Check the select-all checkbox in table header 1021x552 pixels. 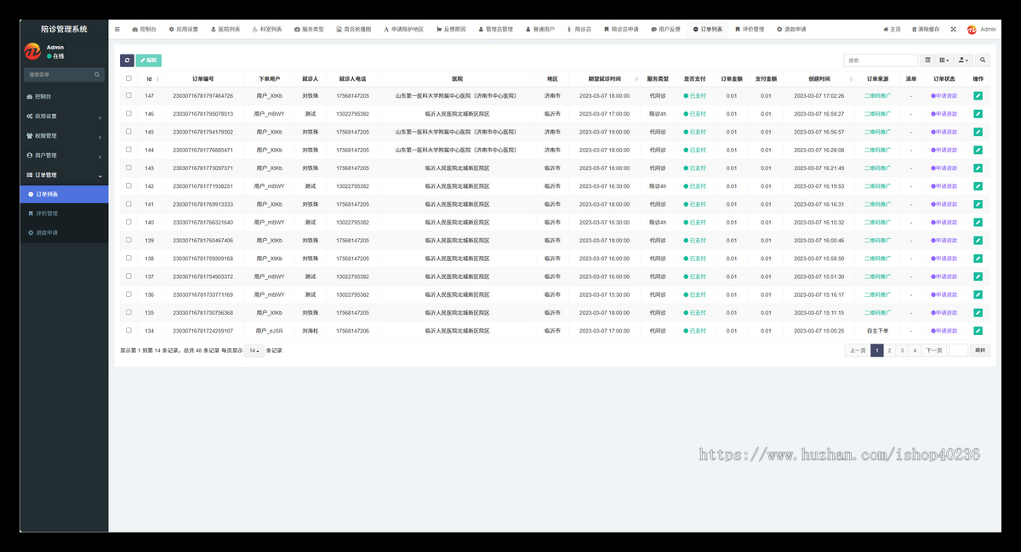(x=128, y=78)
